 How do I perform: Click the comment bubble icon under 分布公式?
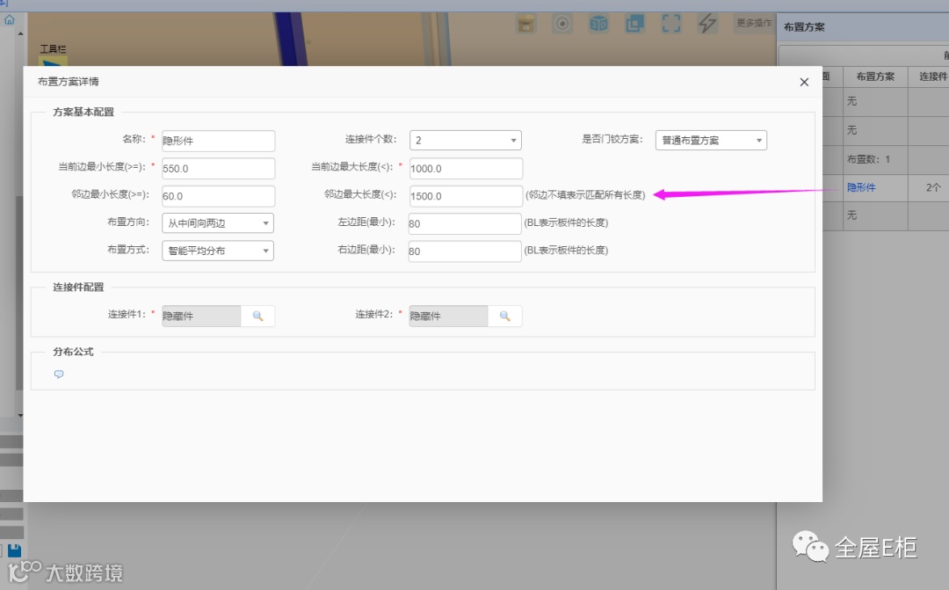point(59,375)
